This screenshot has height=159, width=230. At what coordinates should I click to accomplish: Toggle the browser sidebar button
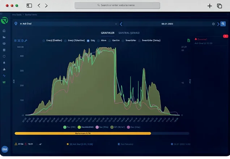coord(29,5)
